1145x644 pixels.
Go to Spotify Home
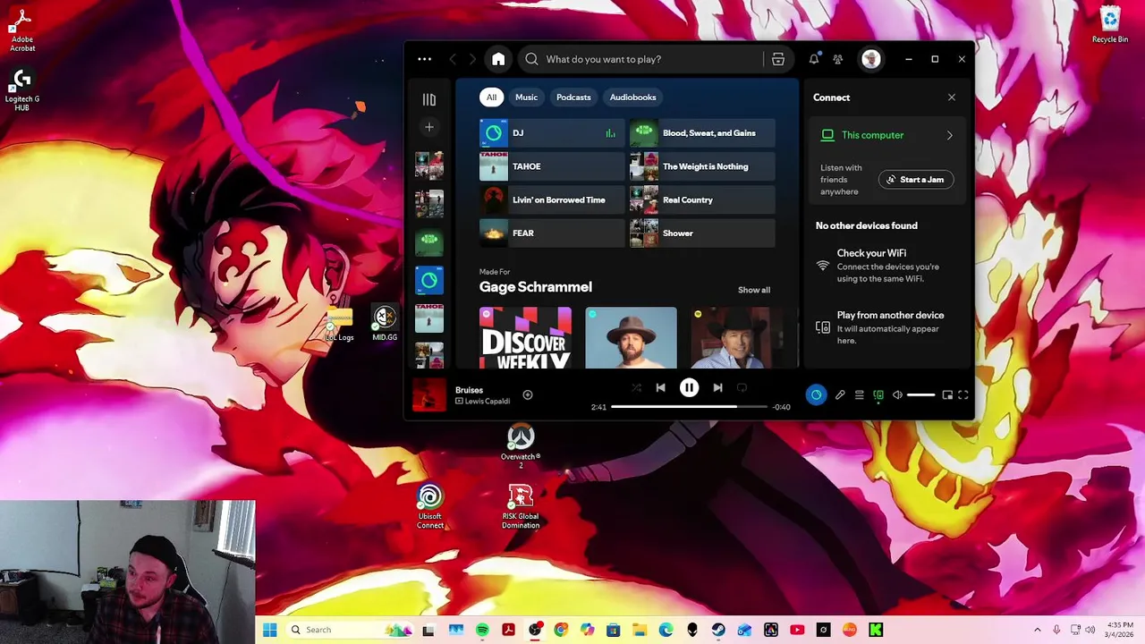click(498, 59)
